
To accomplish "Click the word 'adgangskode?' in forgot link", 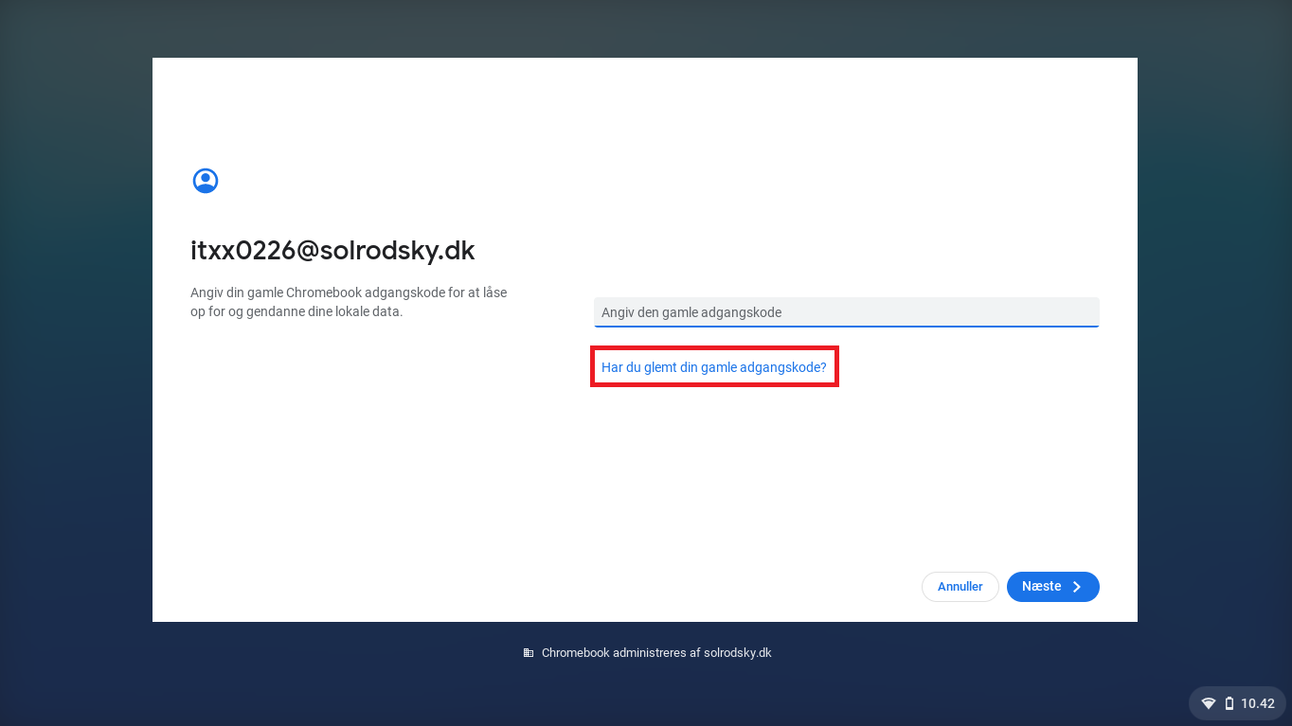I will [x=786, y=367].
